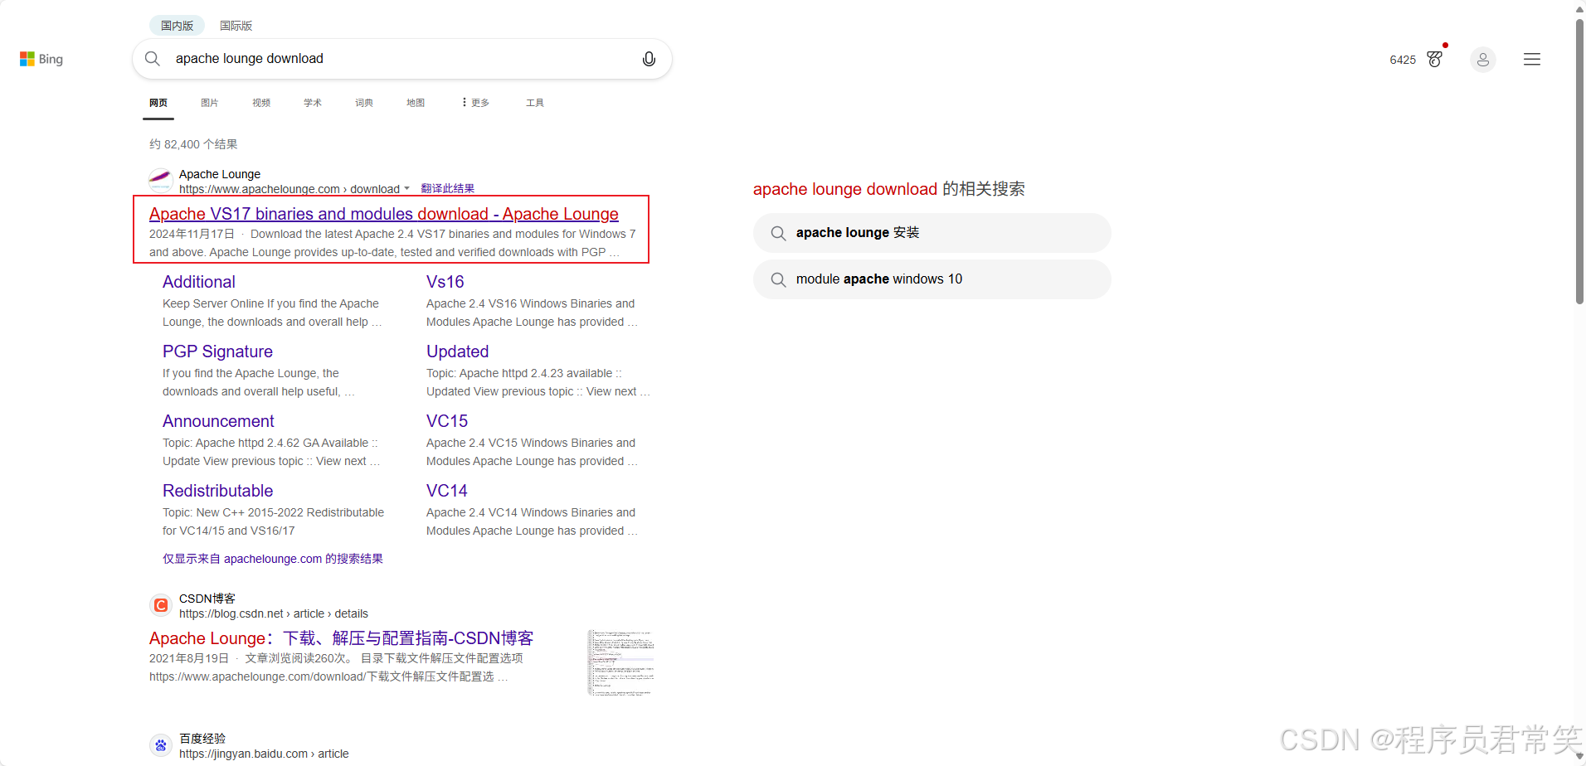Click the 约 82,400 个结果 count text

[x=193, y=144]
